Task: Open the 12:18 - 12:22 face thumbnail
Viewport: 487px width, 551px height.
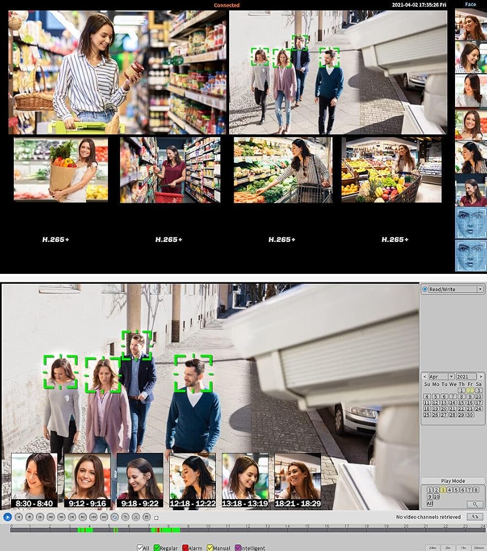Action: (193, 480)
